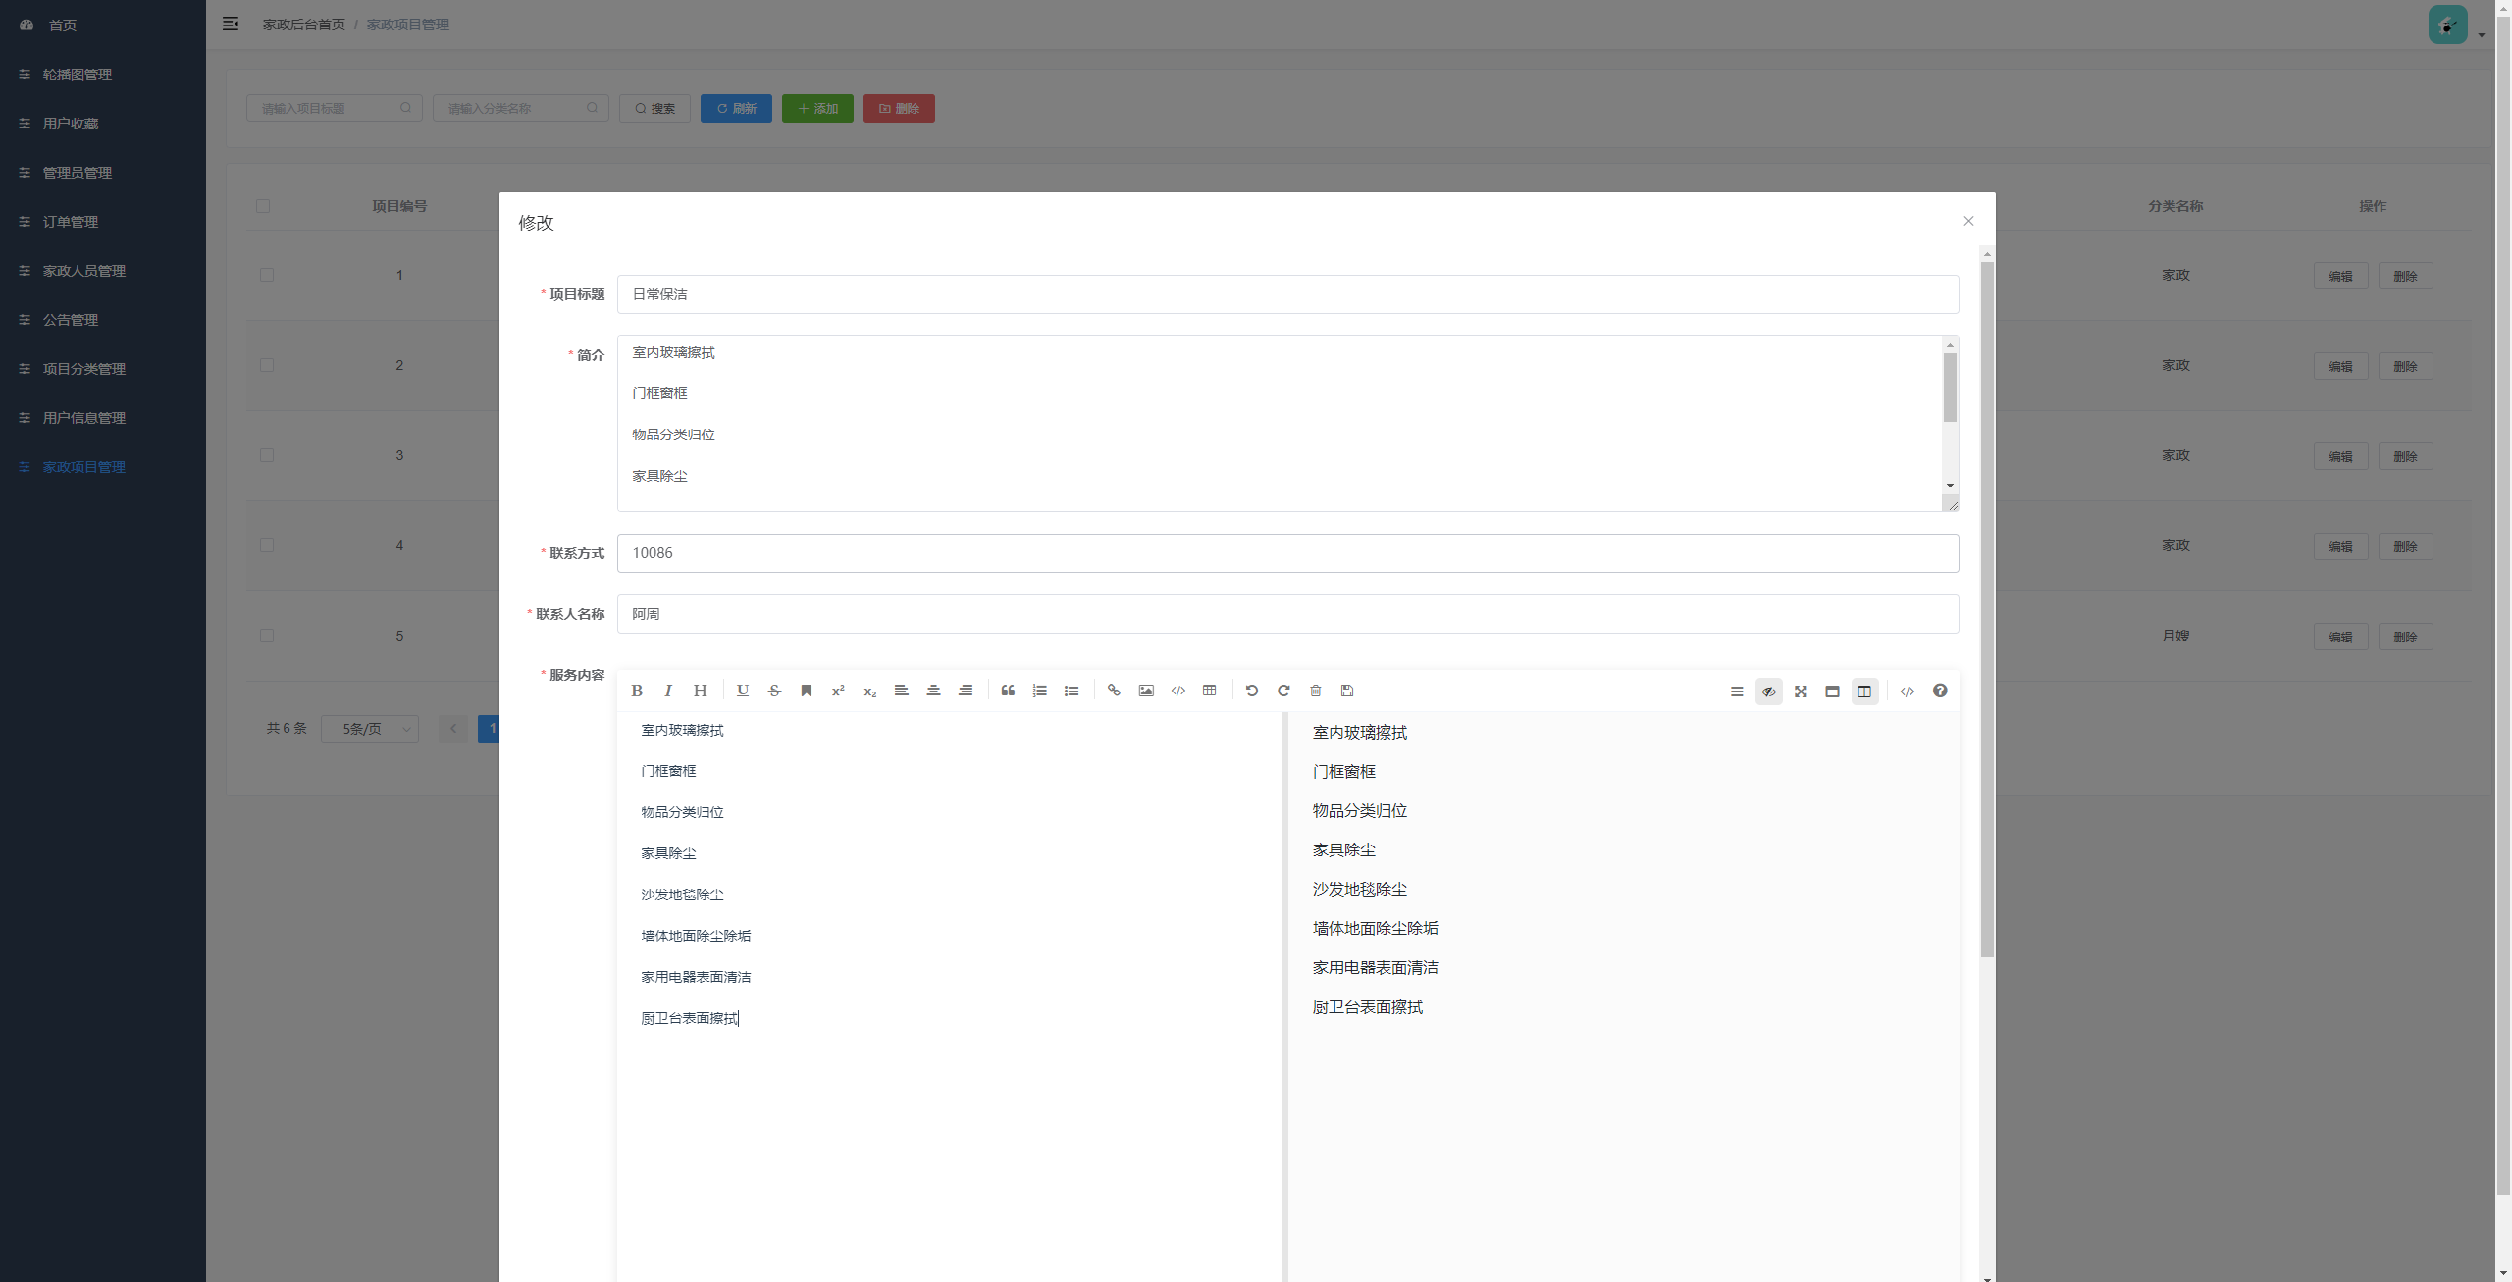Undo the last editor change
This screenshot has width=2512, height=1282.
(x=1252, y=691)
